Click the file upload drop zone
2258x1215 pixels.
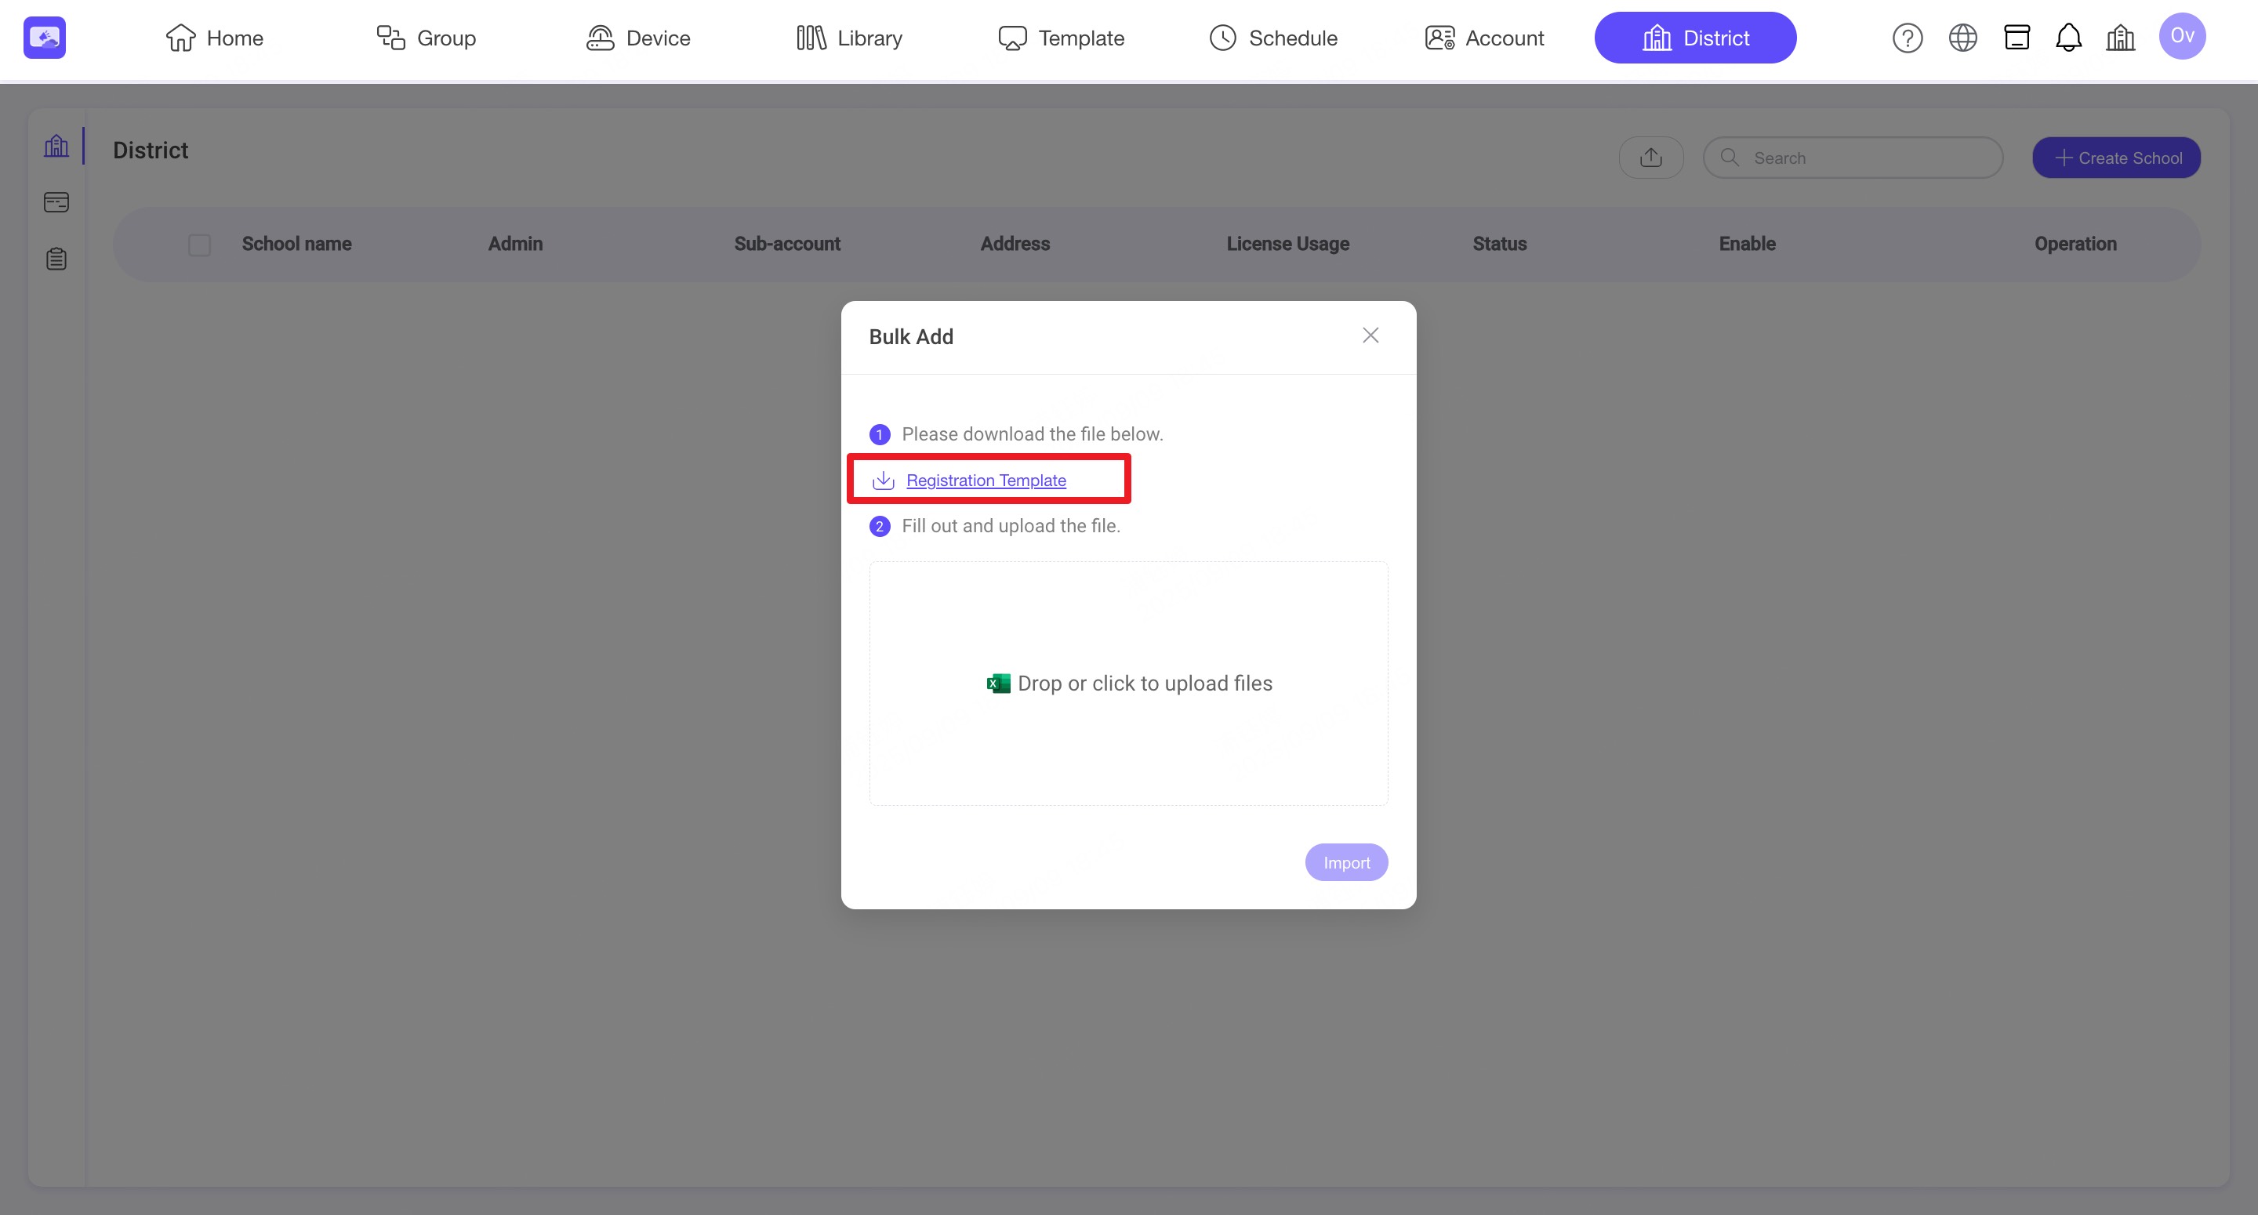pos(1128,683)
